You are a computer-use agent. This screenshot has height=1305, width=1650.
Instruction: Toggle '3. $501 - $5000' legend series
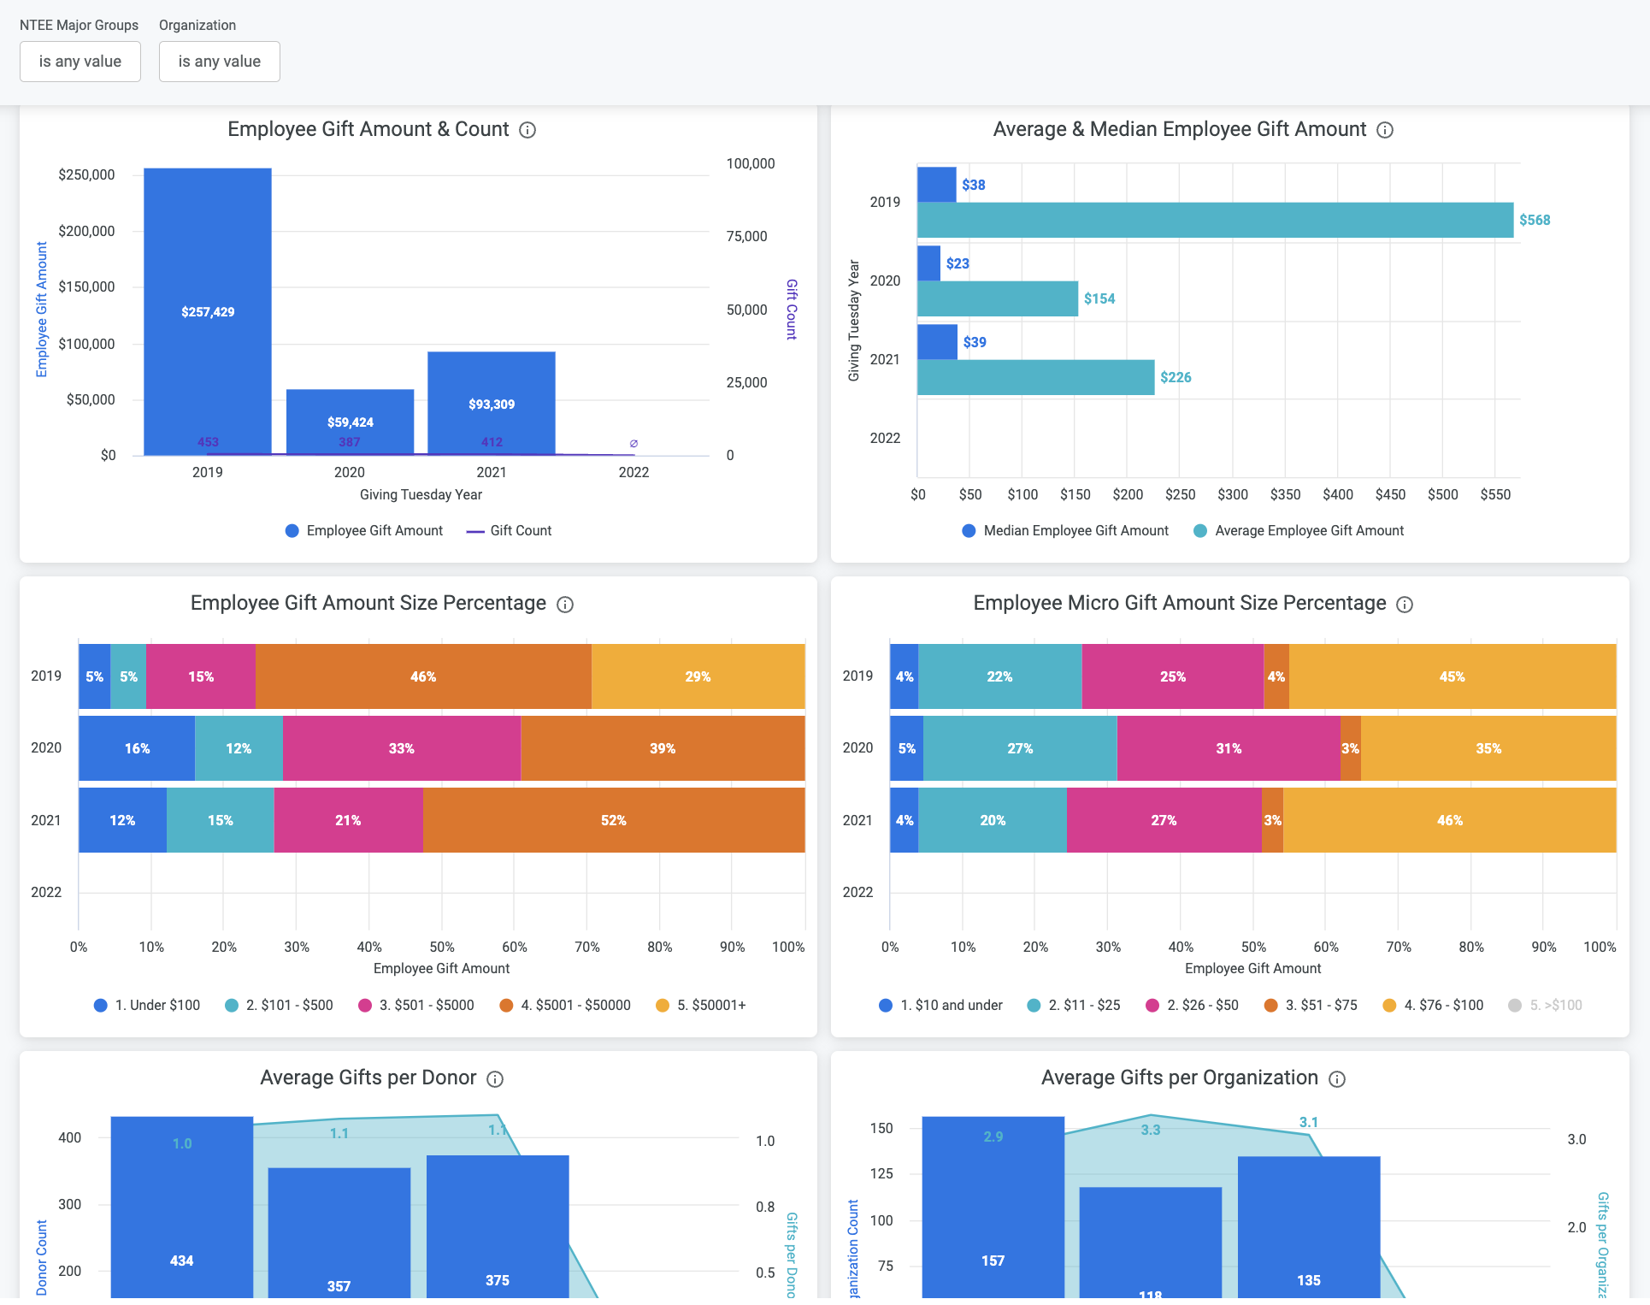[x=415, y=1006]
